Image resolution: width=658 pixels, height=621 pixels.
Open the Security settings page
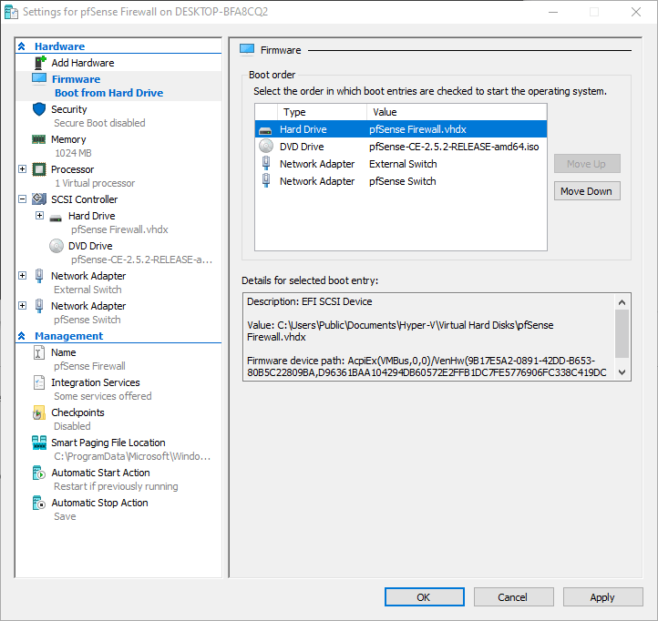(69, 109)
